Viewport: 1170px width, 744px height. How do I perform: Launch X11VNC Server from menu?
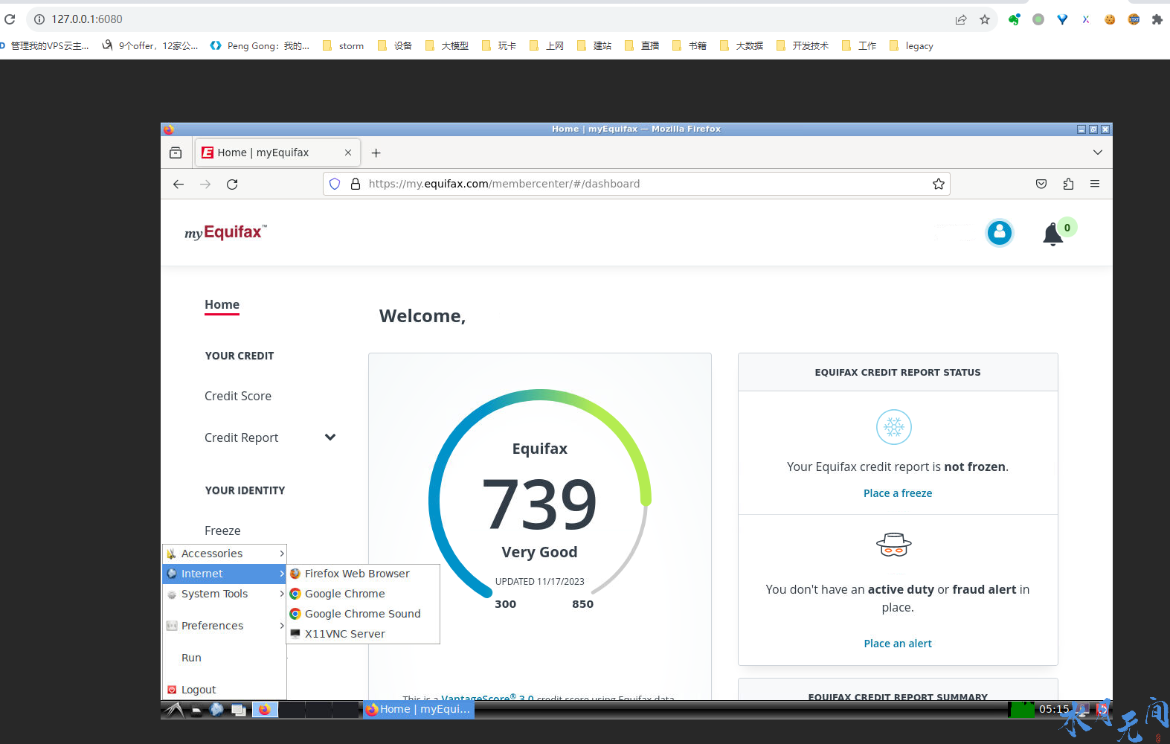[x=363, y=634]
